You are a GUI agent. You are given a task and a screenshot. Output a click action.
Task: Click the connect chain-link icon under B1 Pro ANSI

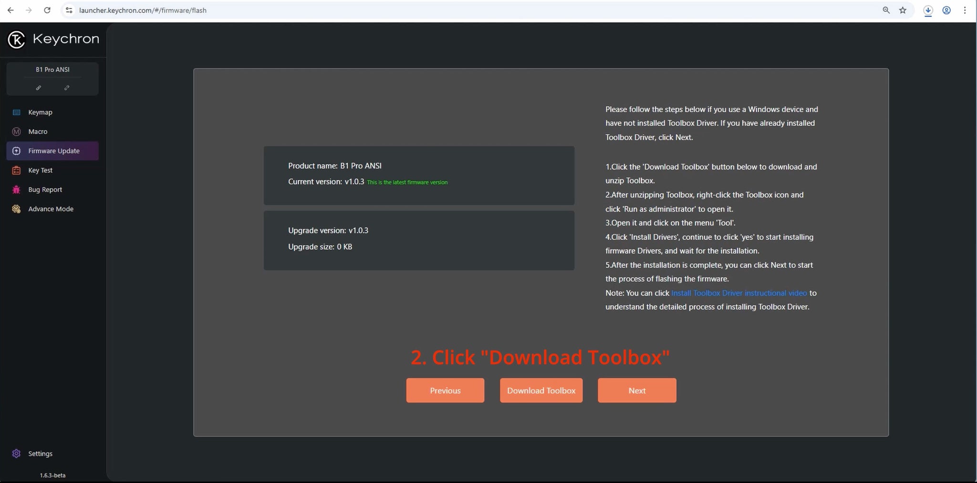click(x=39, y=88)
